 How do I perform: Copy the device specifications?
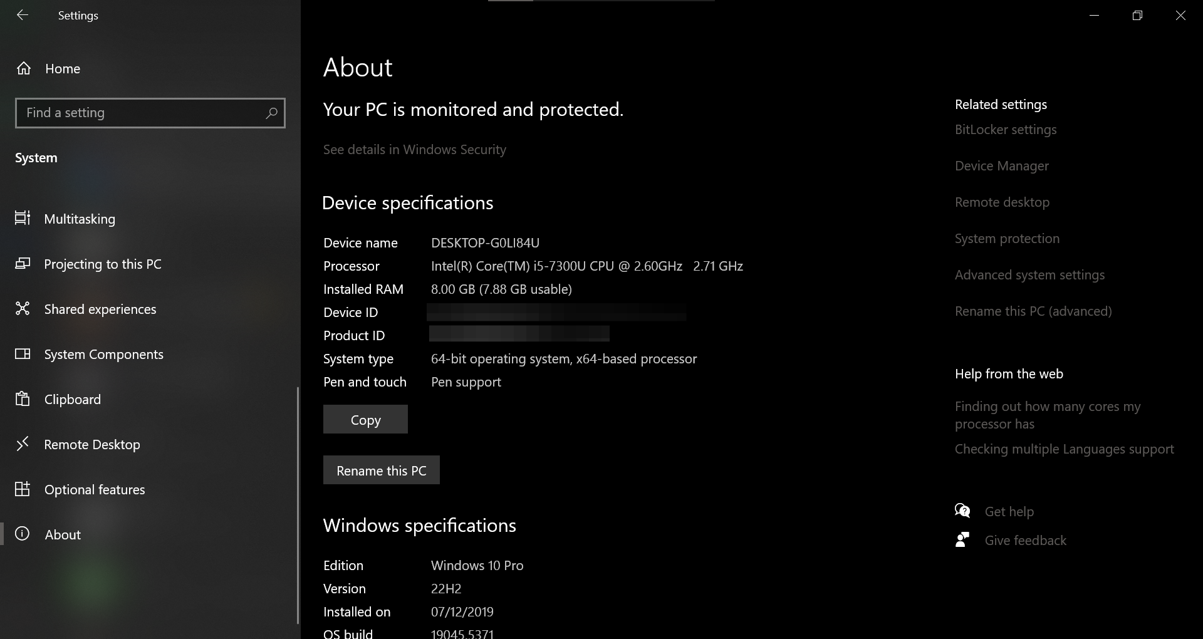click(x=365, y=419)
